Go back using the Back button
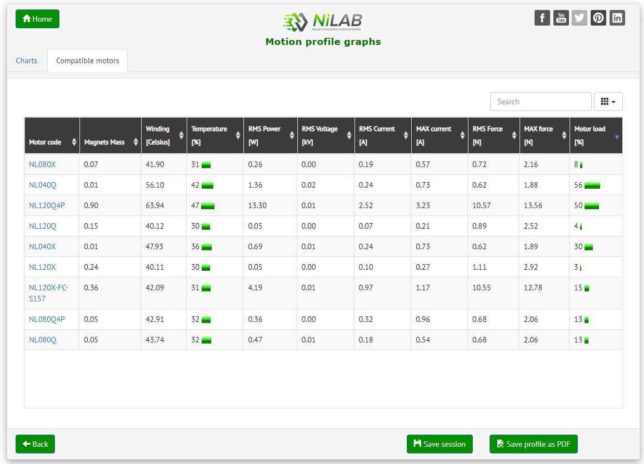The image size is (644, 464). 35,444
